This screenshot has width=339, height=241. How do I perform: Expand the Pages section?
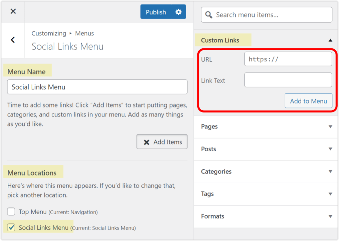[266, 126]
